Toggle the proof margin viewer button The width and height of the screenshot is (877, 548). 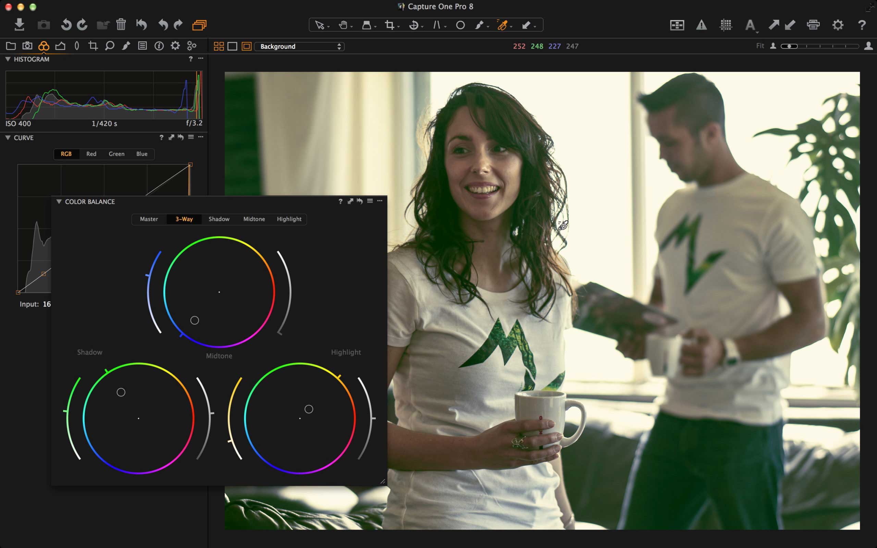[x=246, y=46]
